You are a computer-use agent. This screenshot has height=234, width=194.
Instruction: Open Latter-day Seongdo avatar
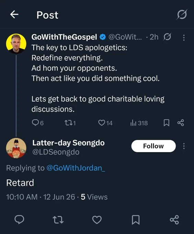(x=16, y=148)
